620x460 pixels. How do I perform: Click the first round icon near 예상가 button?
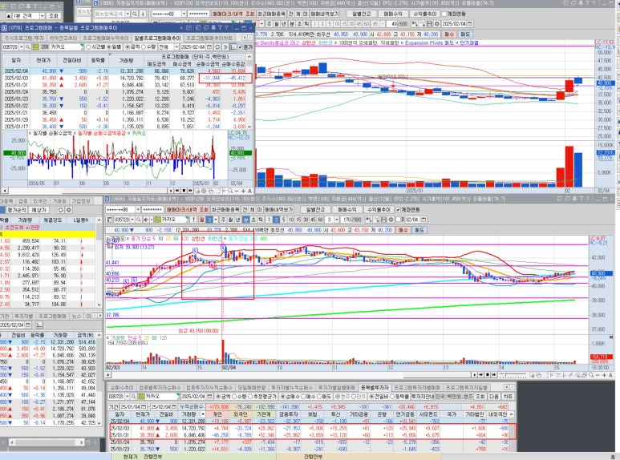[x=60, y=210]
